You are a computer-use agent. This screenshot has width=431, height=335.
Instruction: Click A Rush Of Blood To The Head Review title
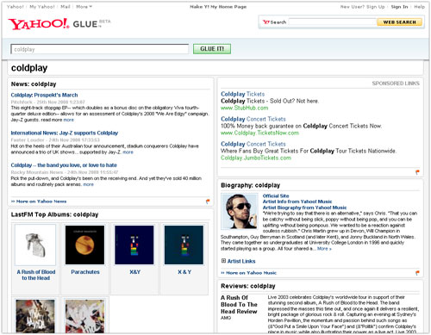coord(239,305)
